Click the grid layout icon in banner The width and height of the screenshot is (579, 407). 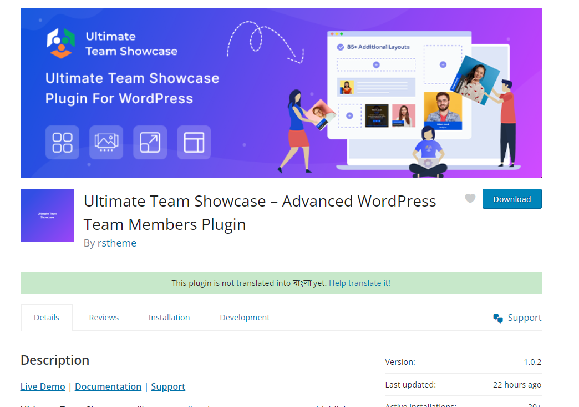(x=62, y=142)
